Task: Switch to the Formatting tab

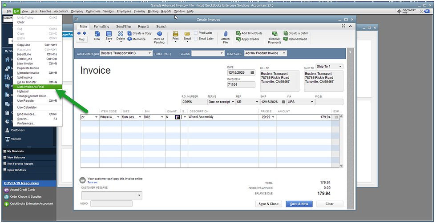Action: [x=101, y=27]
